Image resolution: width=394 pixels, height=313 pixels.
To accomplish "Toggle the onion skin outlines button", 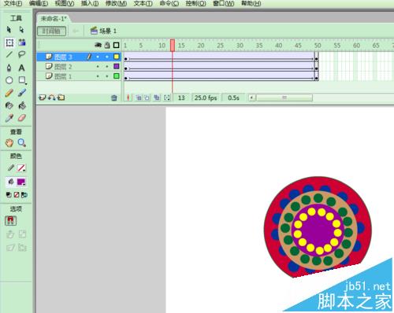I will pyautogui.click(x=147, y=98).
